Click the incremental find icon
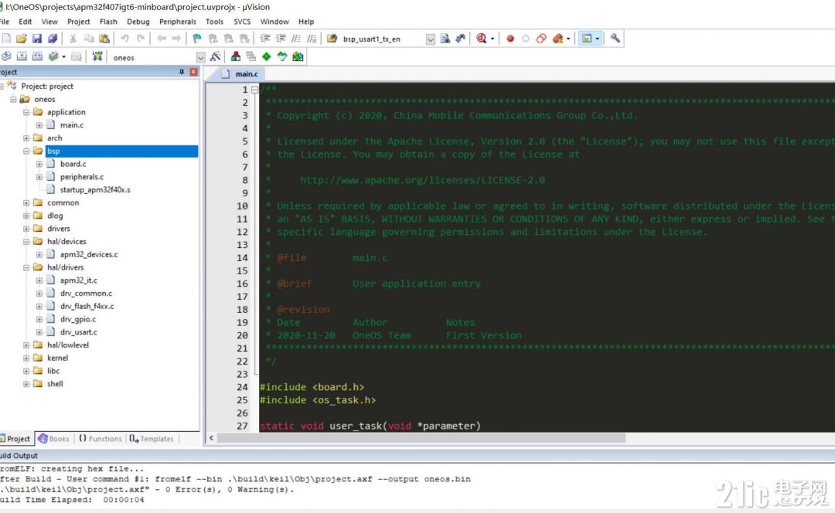Viewport: 835px width, 513px height. [461, 39]
